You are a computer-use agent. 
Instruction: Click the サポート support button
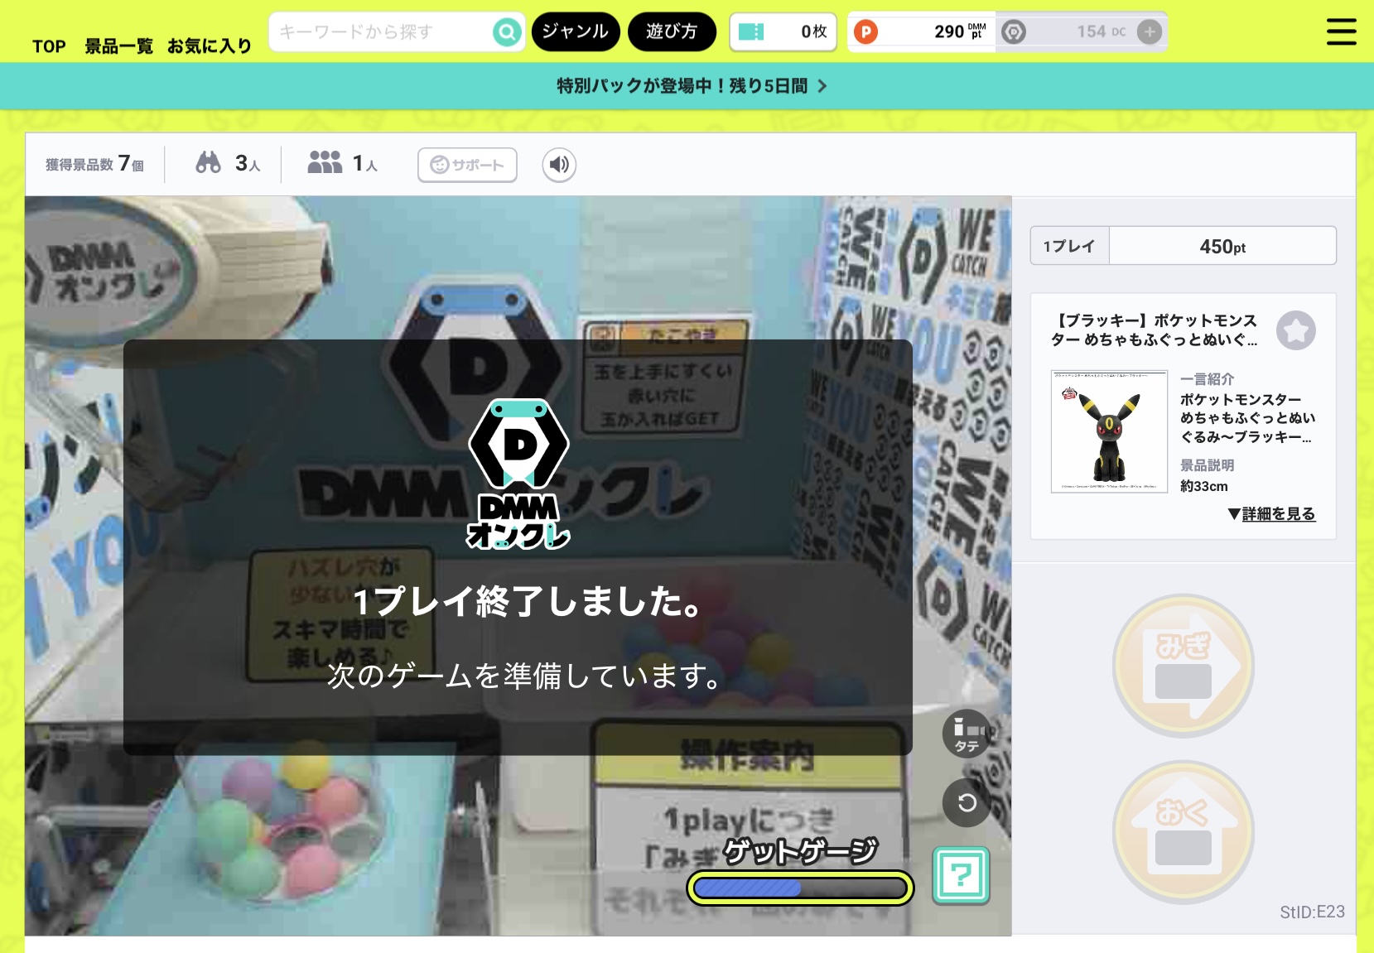point(467,165)
